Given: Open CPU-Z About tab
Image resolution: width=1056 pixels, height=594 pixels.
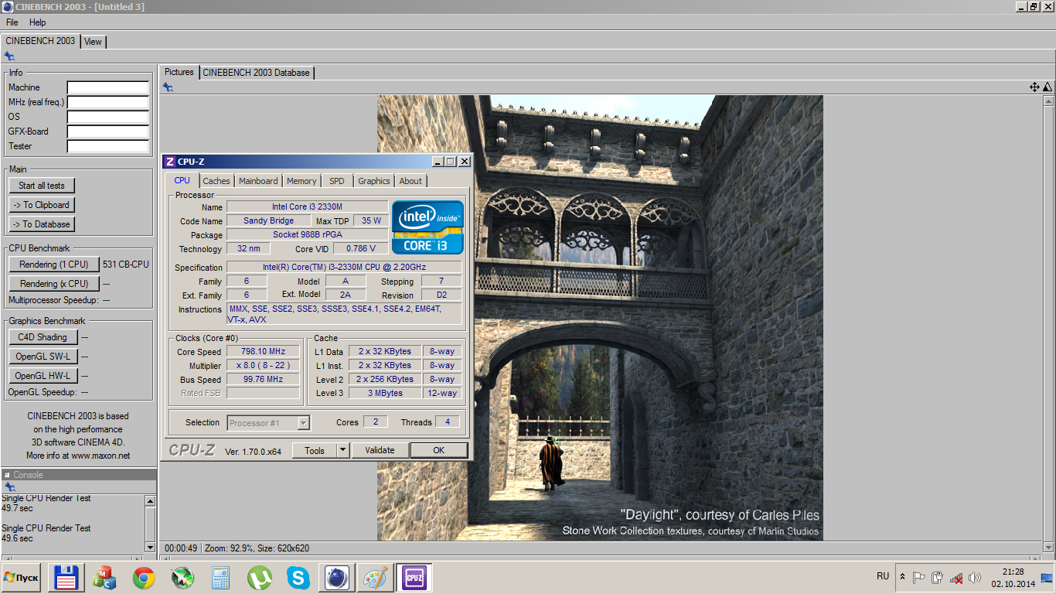Looking at the screenshot, I should pos(411,181).
